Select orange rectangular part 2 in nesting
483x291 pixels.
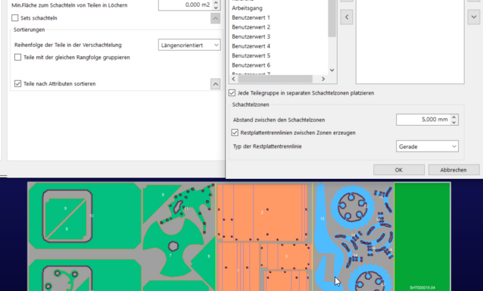tap(262, 212)
